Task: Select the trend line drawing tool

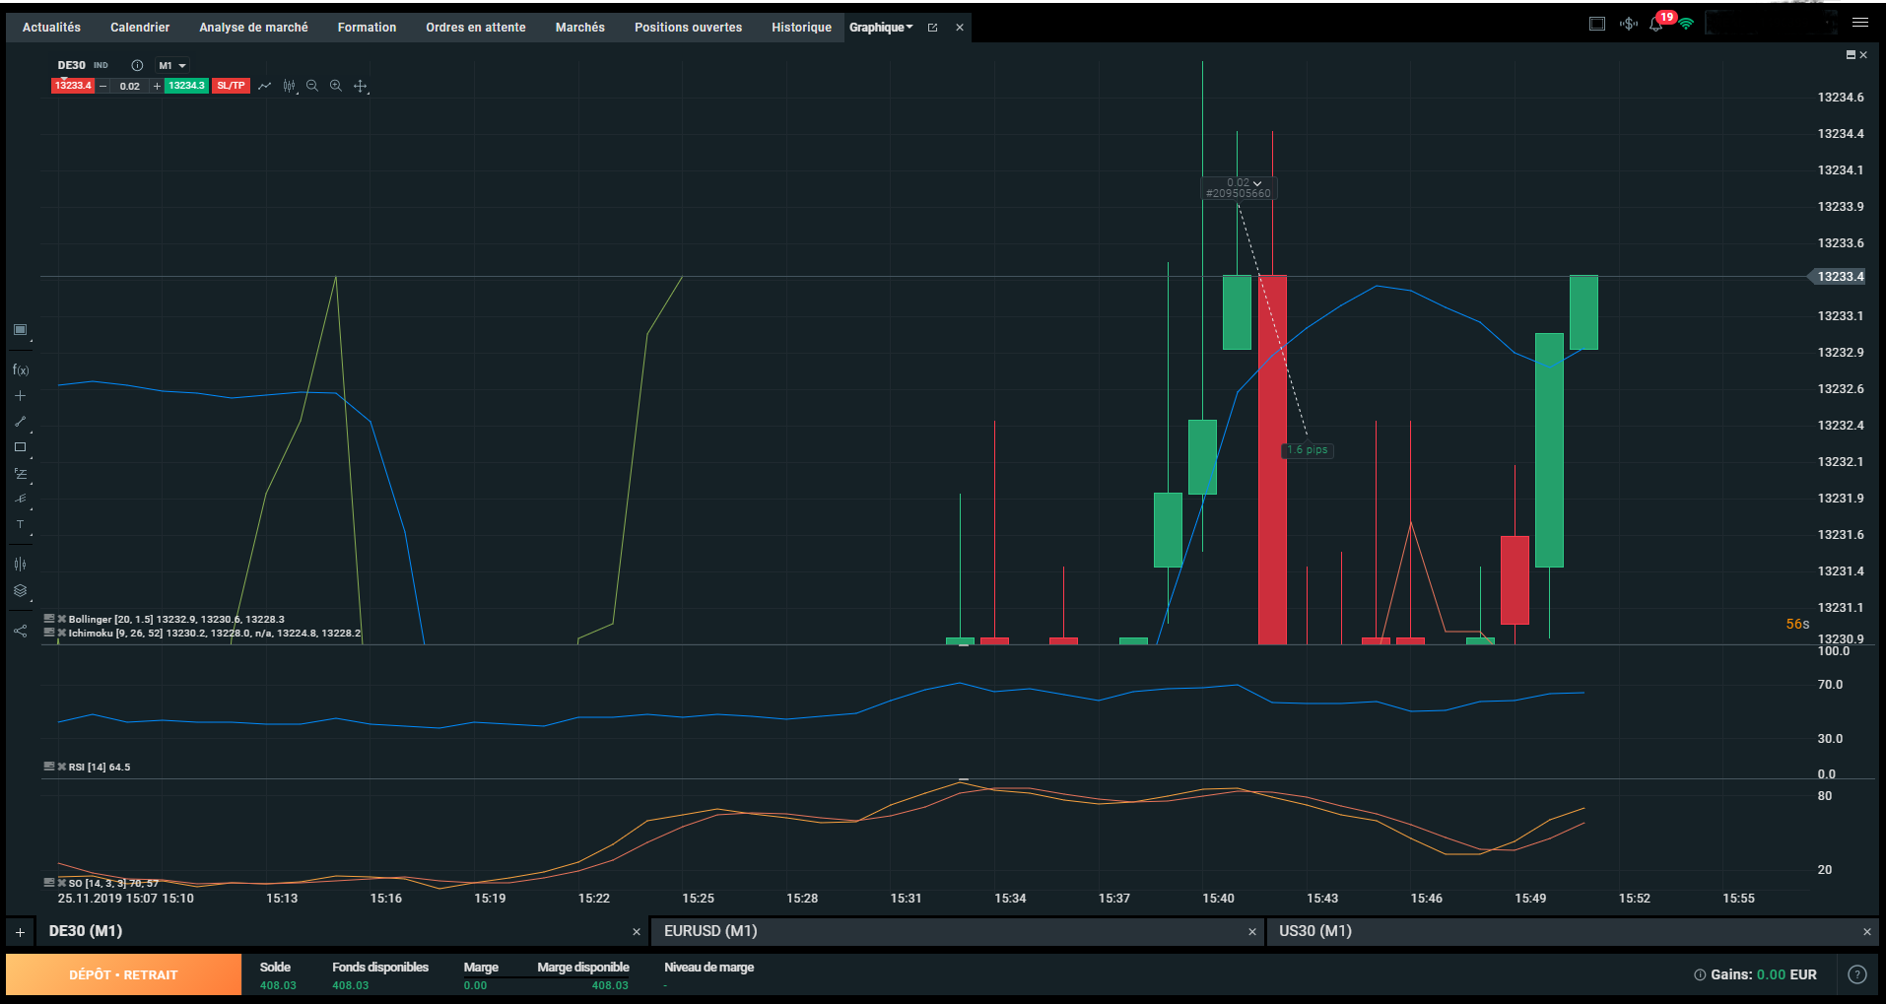Action: 20,422
